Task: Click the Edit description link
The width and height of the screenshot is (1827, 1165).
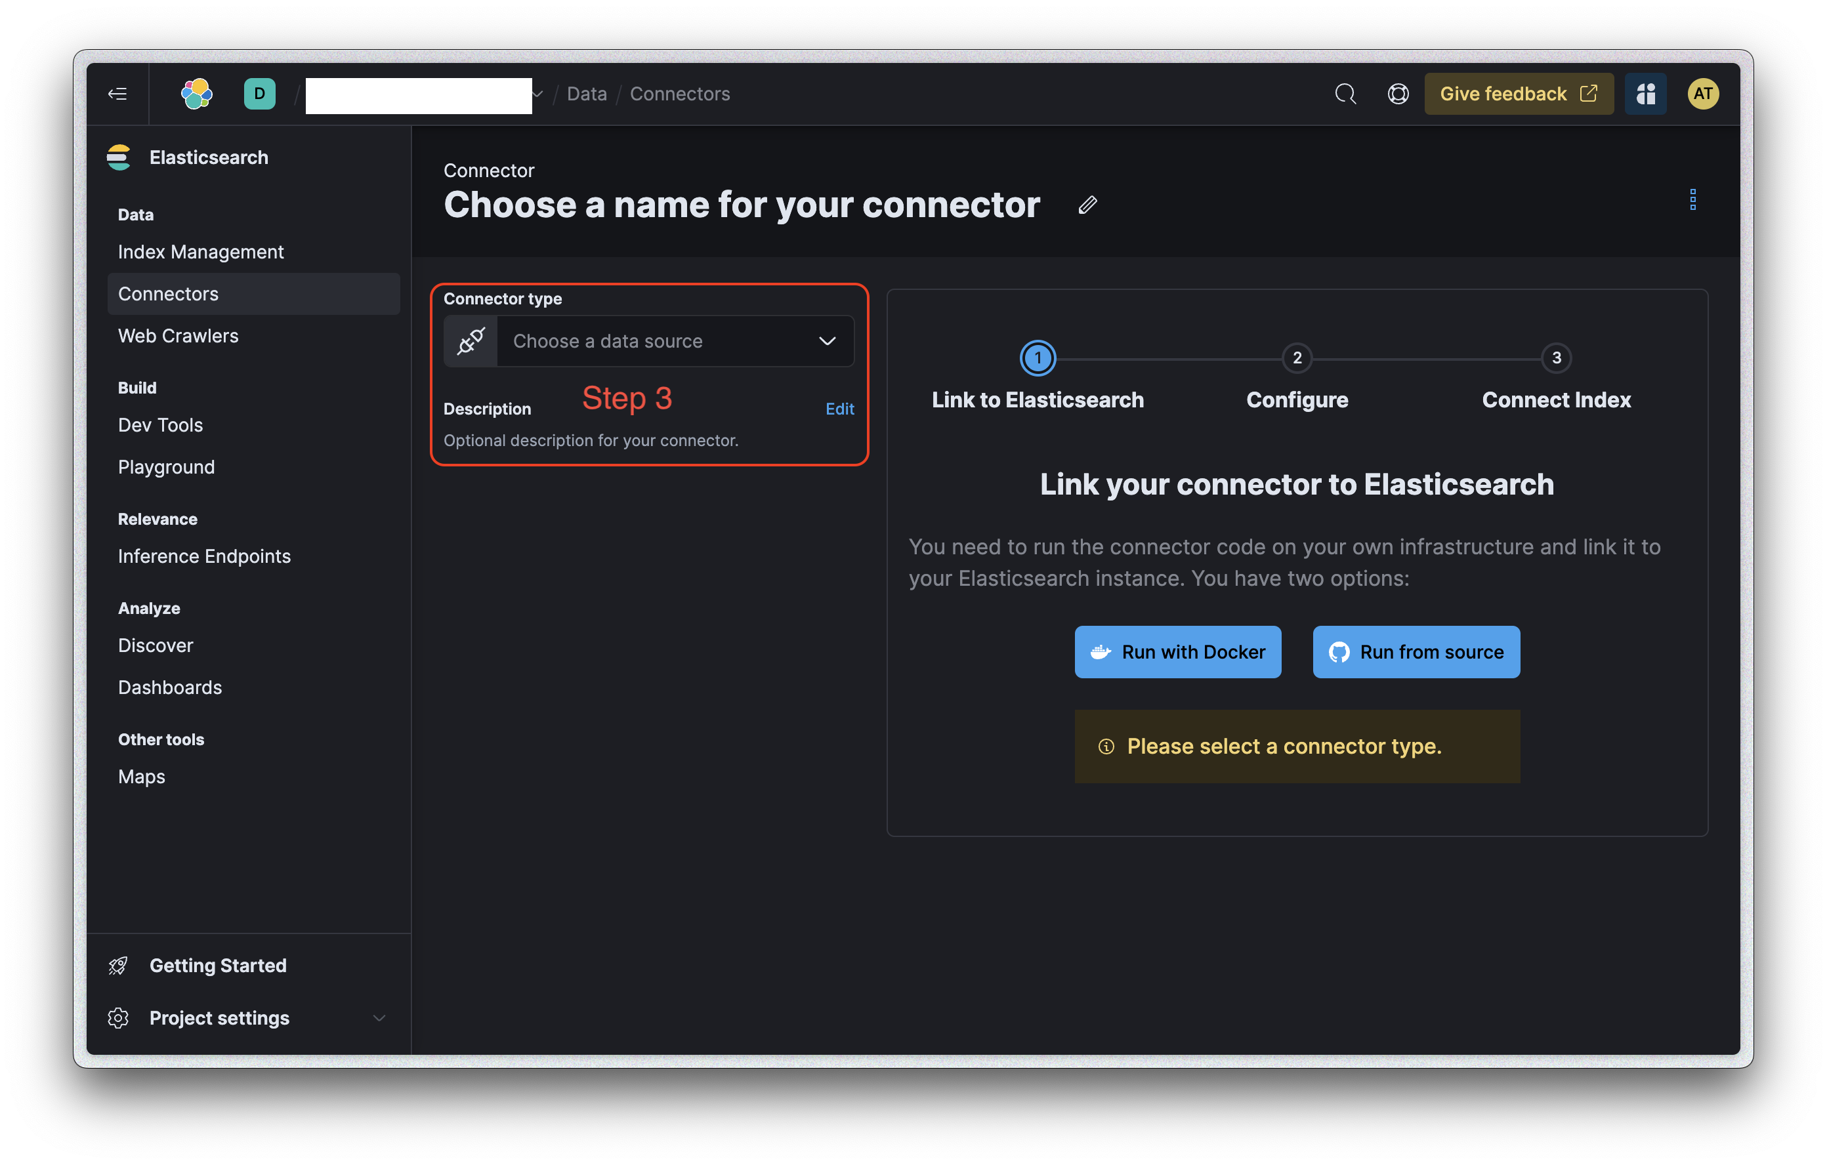Action: [840, 409]
